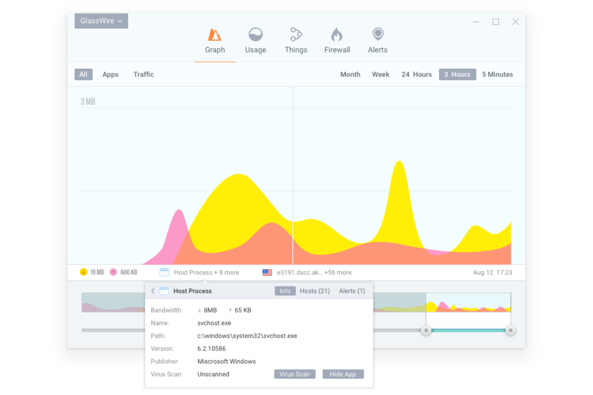This screenshot has width=593, height=395.
Task: Open the Alerts (1) popup tab
Action: pyautogui.click(x=352, y=291)
